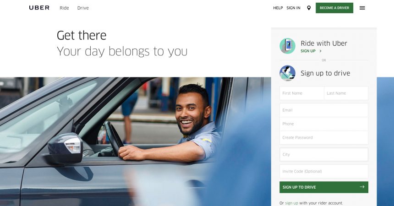Click the Sign up to drive driver icon
Viewport: 394px width, 206px height.
287,73
